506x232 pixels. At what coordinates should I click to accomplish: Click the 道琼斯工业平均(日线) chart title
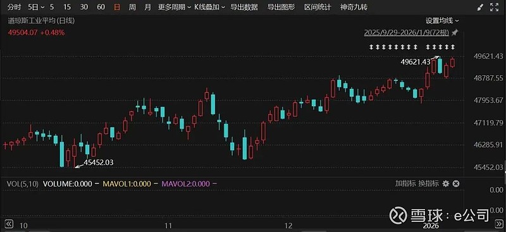tap(41, 21)
